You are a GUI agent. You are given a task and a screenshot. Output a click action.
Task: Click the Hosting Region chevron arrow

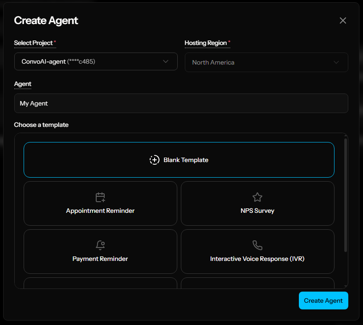click(x=336, y=62)
